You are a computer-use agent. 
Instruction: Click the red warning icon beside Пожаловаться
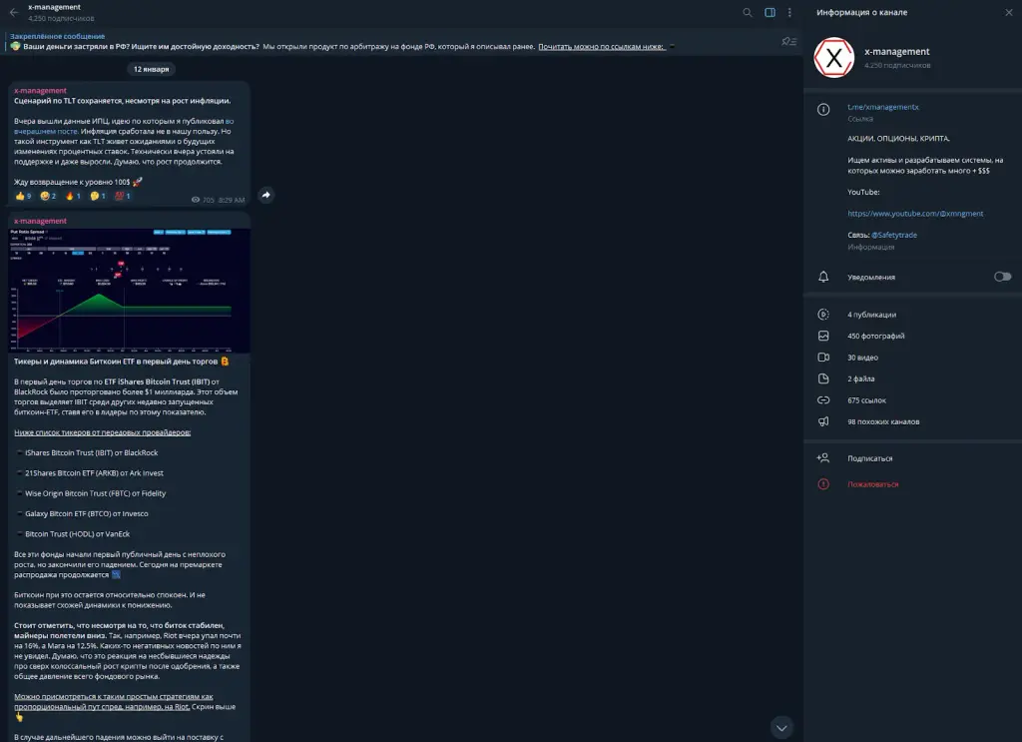(x=823, y=484)
